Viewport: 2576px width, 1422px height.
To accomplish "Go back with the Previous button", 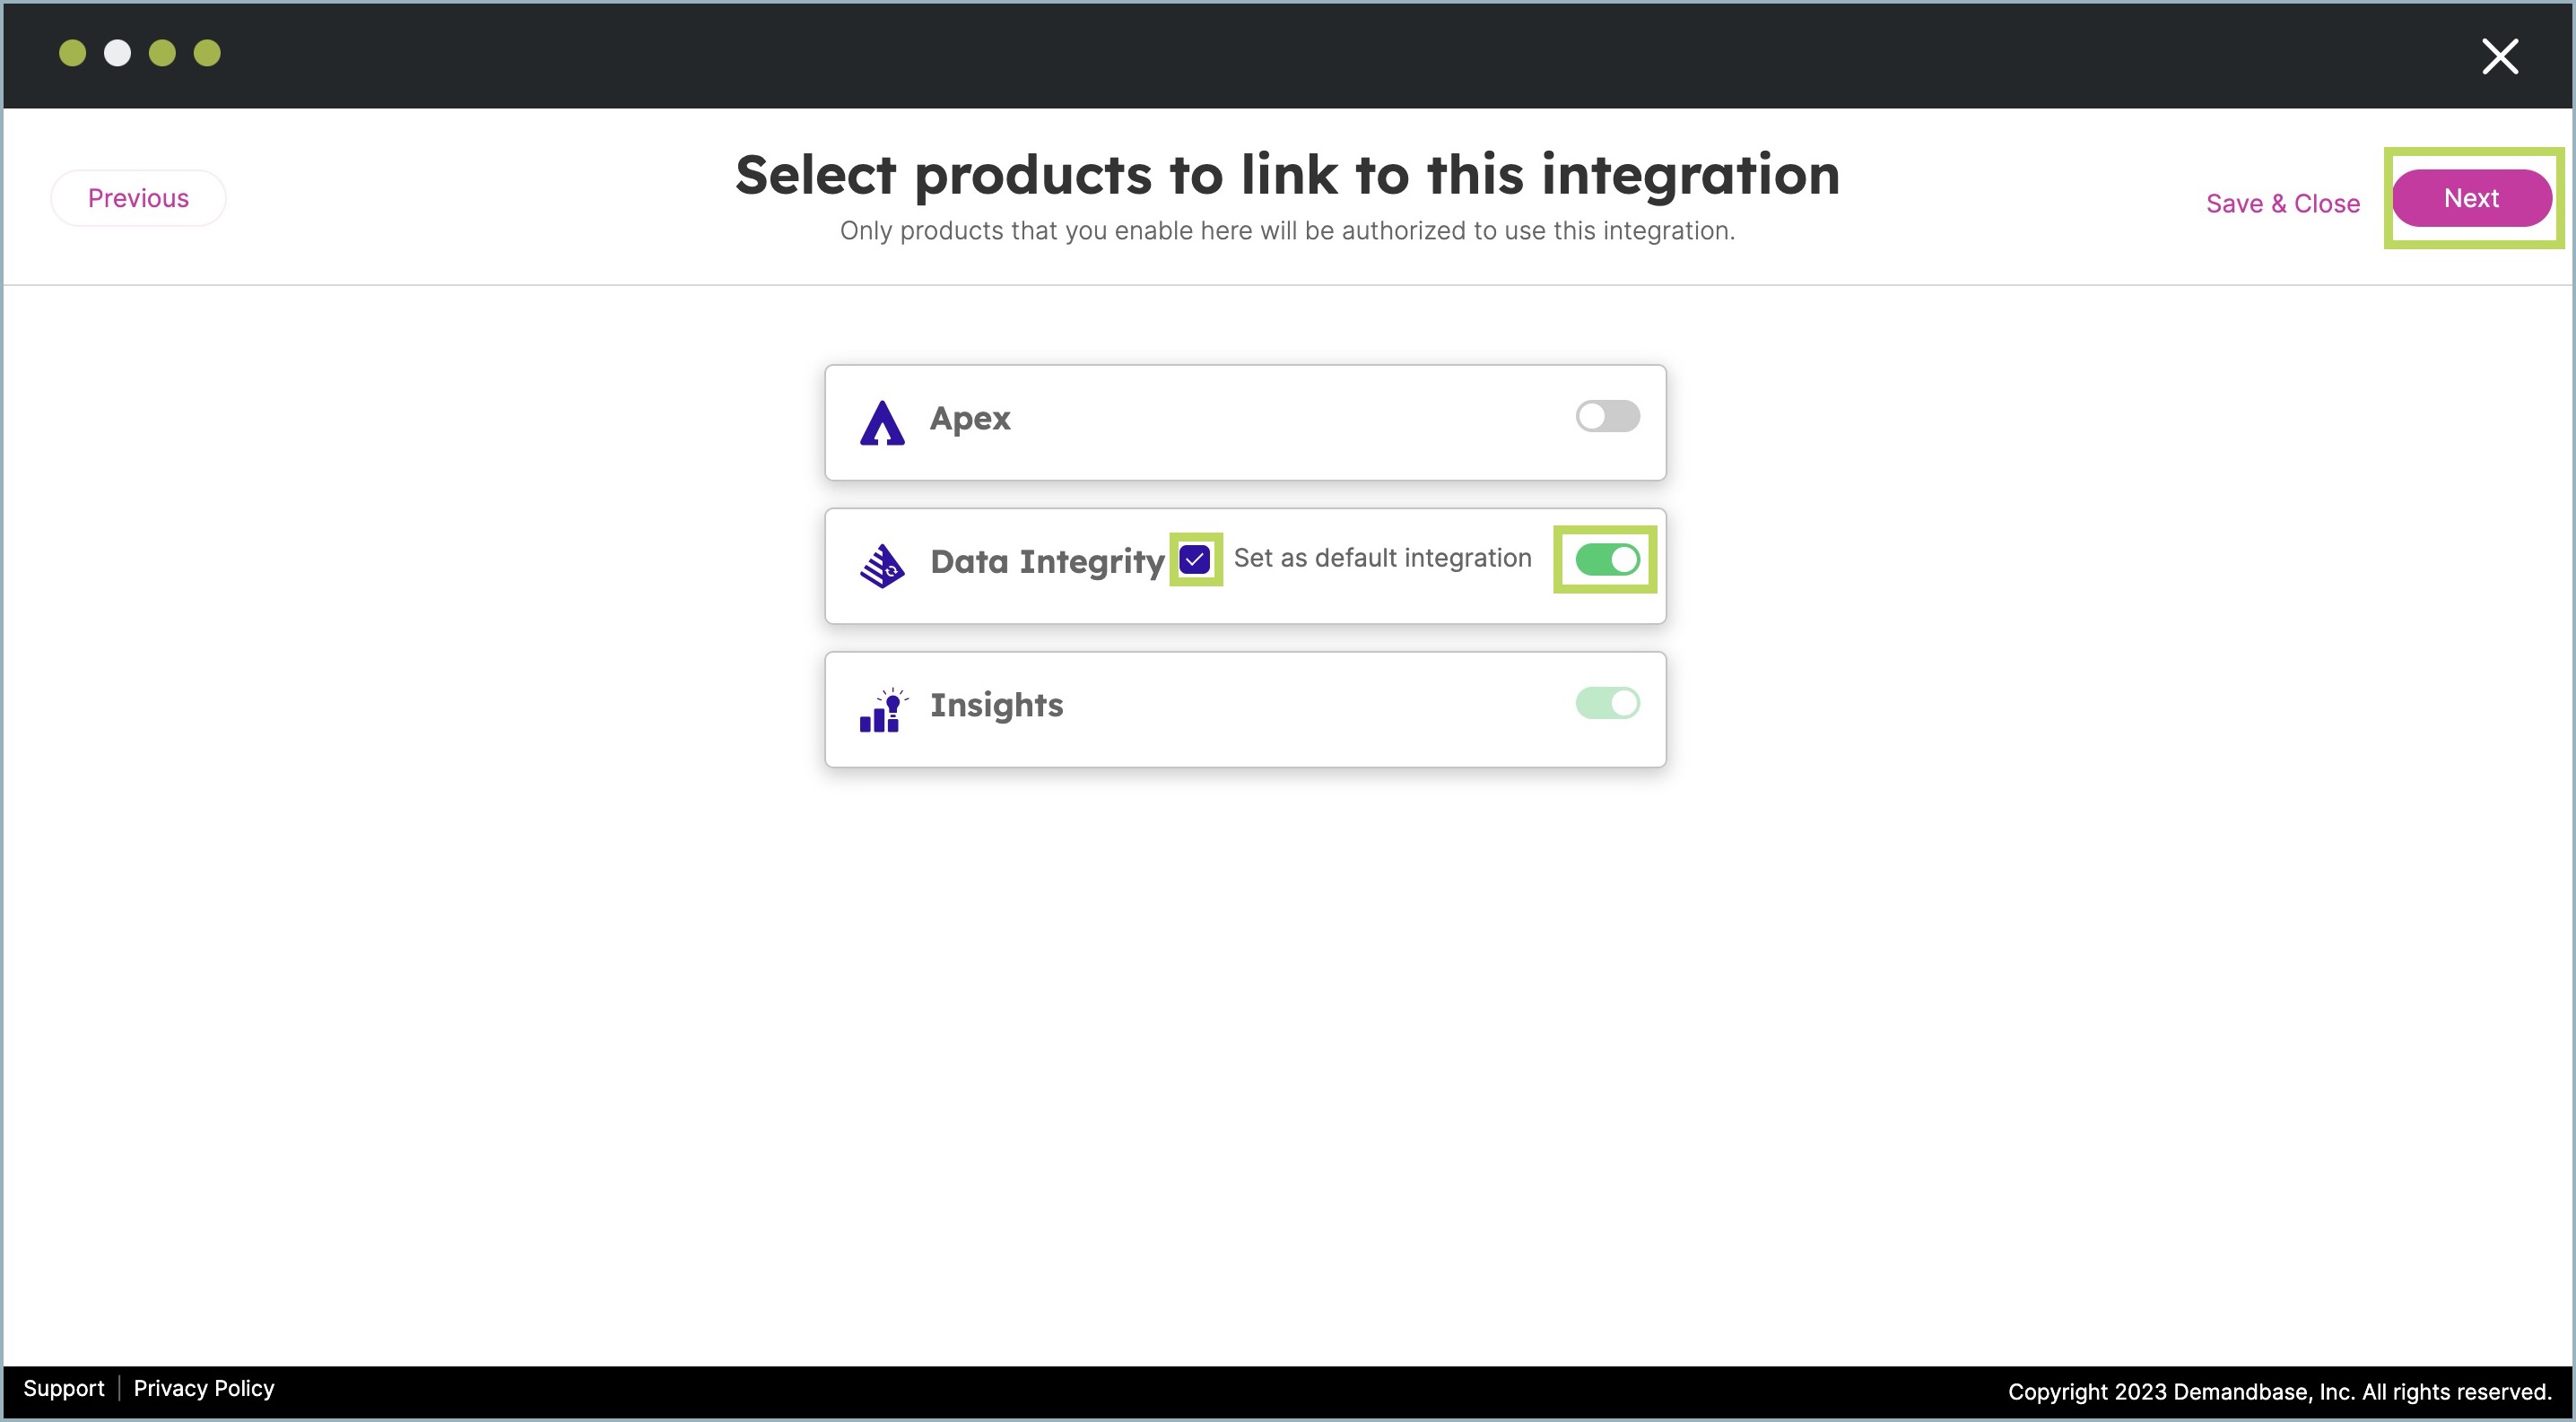I will (138, 198).
